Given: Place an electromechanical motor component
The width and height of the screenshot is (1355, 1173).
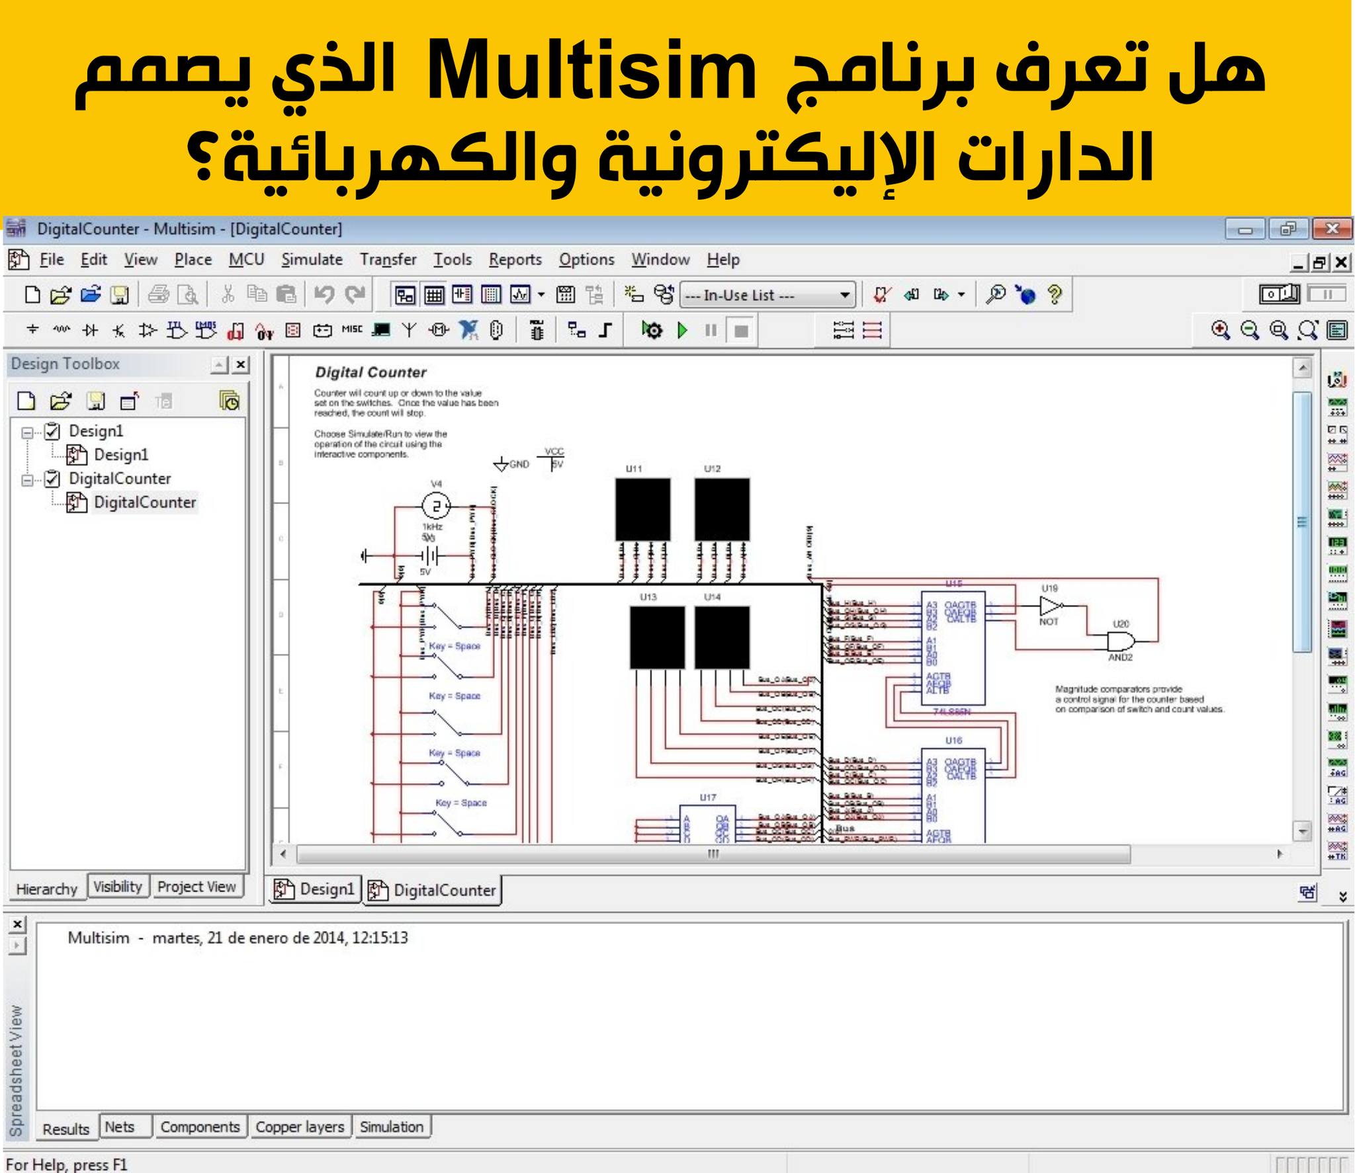Looking at the screenshot, I should tap(439, 330).
